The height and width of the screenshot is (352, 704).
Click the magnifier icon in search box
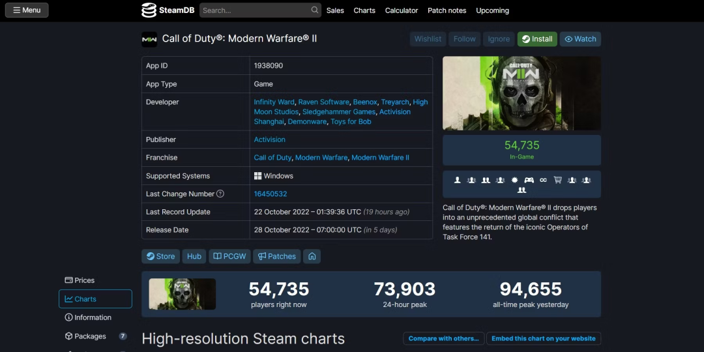pos(315,10)
